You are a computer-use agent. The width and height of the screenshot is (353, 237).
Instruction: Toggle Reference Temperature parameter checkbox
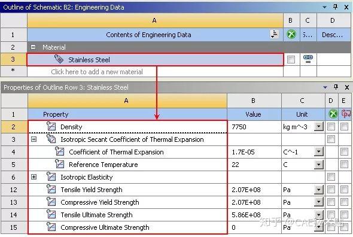point(344,164)
